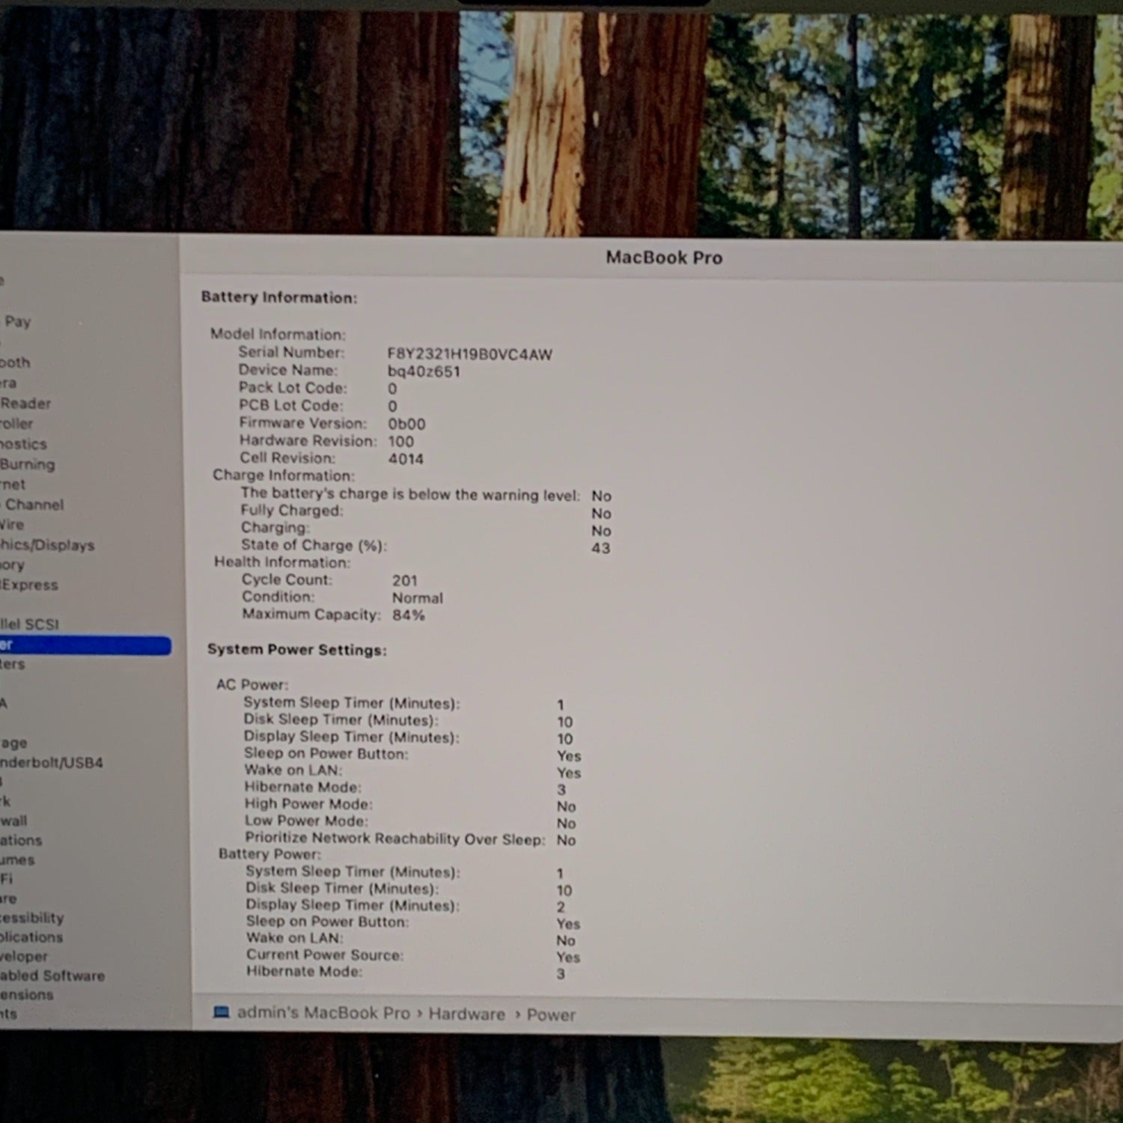Viewport: 1123px width, 1123px height.
Task: Click Power at end of path bar
Action: (x=551, y=1014)
